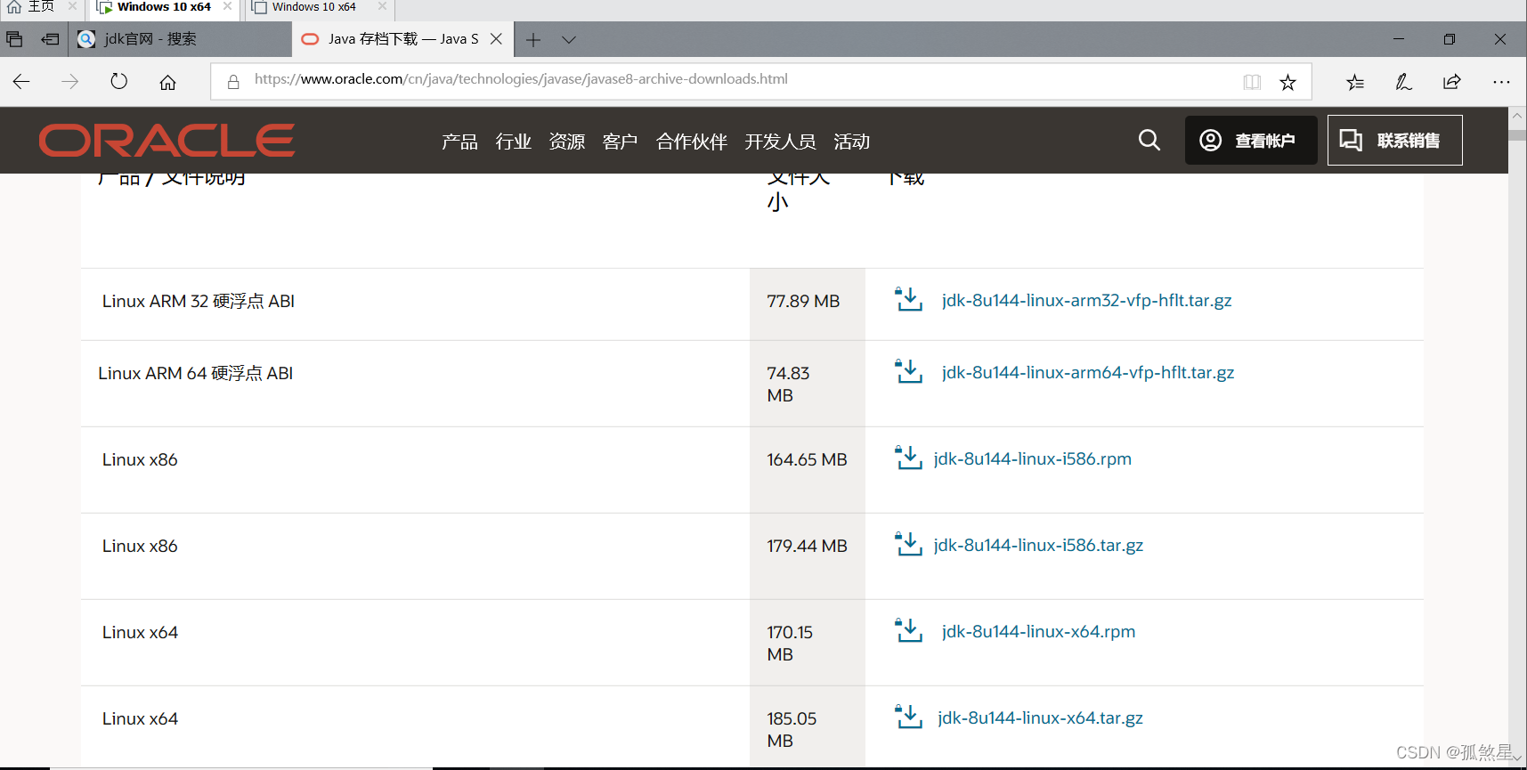Open the Add notes pen icon
This screenshot has width=1527, height=770.
click(1403, 82)
